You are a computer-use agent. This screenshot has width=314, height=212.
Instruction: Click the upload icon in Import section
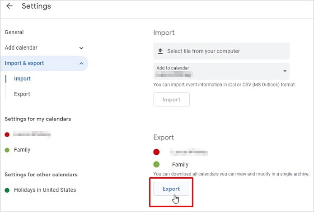(x=160, y=51)
